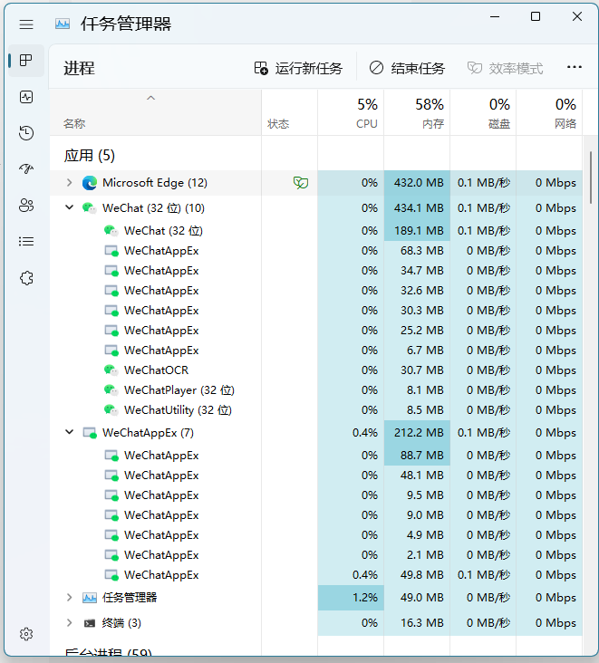Expand the 终端 (3) group
Viewport: 599px width, 663px height.
pyautogui.click(x=70, y=623)
